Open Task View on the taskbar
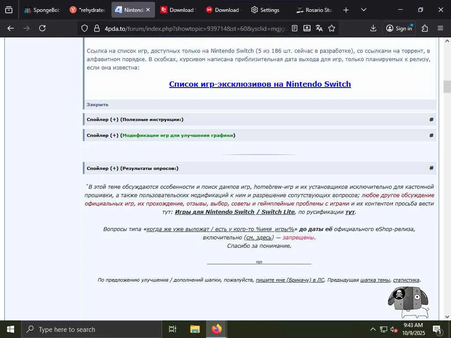Screen dimensions: 451x338 coord(173,329)
